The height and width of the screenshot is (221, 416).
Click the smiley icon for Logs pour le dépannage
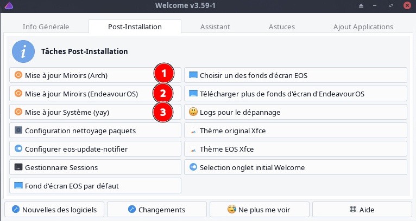click(x=193, y=112)
